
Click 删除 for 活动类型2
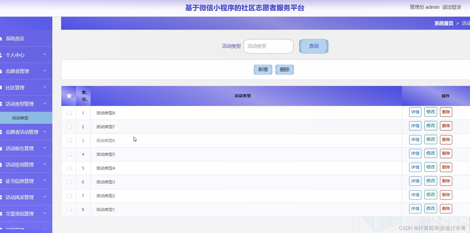click(446, 195)
